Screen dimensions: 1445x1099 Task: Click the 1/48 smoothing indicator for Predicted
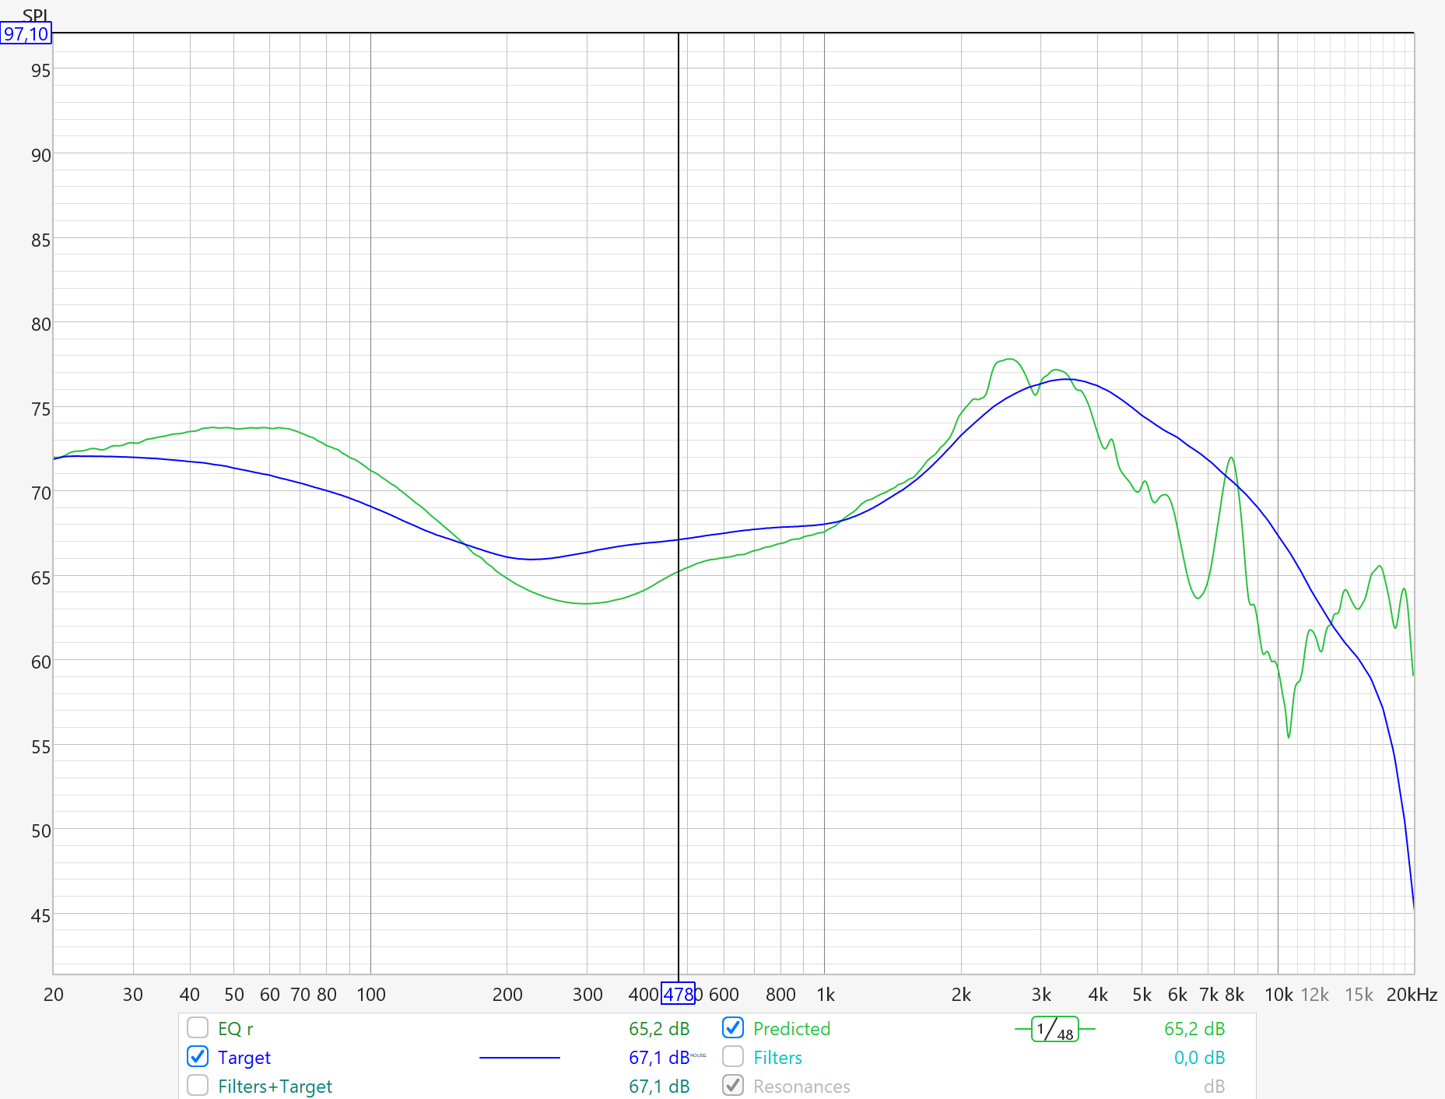click(x=1054, y=1029)
